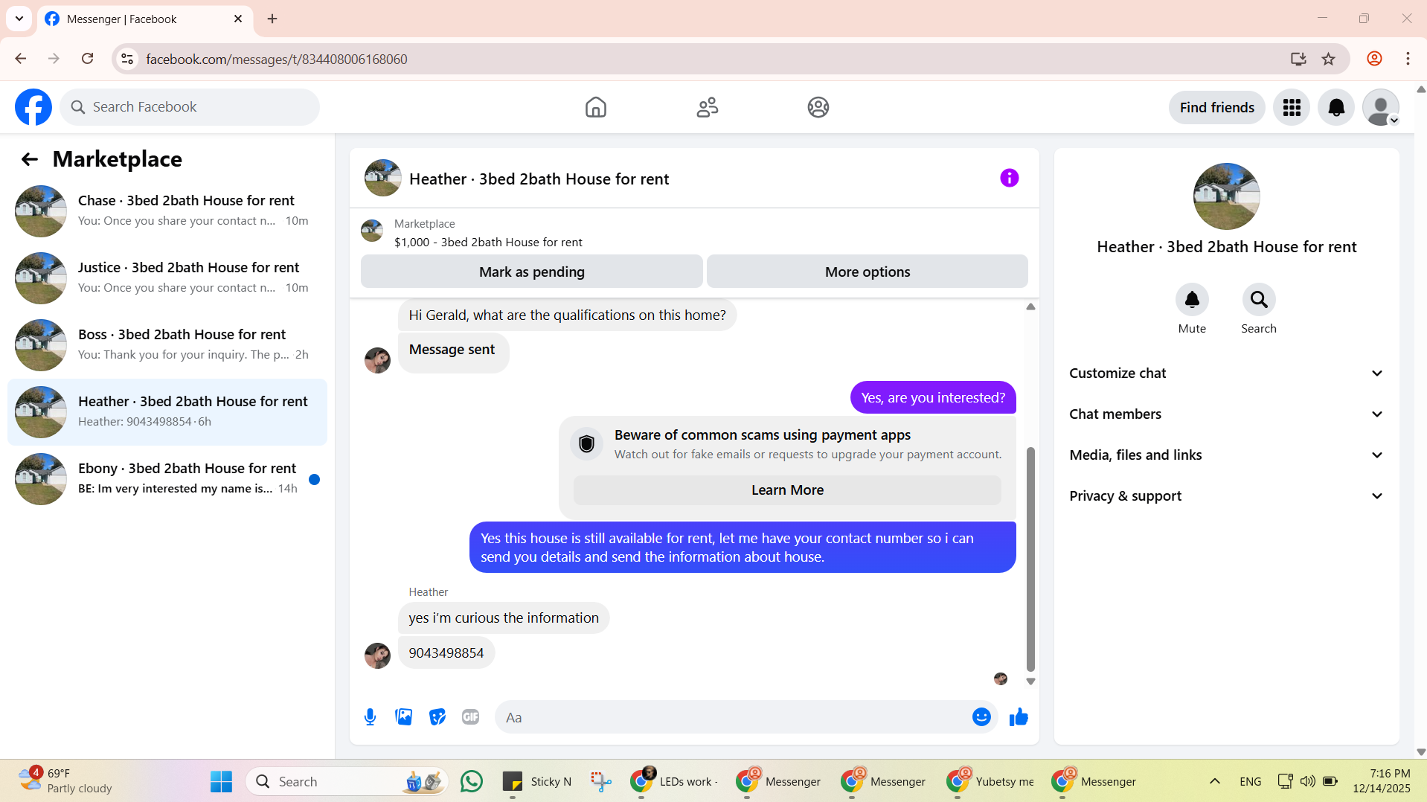Expand Customize chat section

[x=1226, y=373]
